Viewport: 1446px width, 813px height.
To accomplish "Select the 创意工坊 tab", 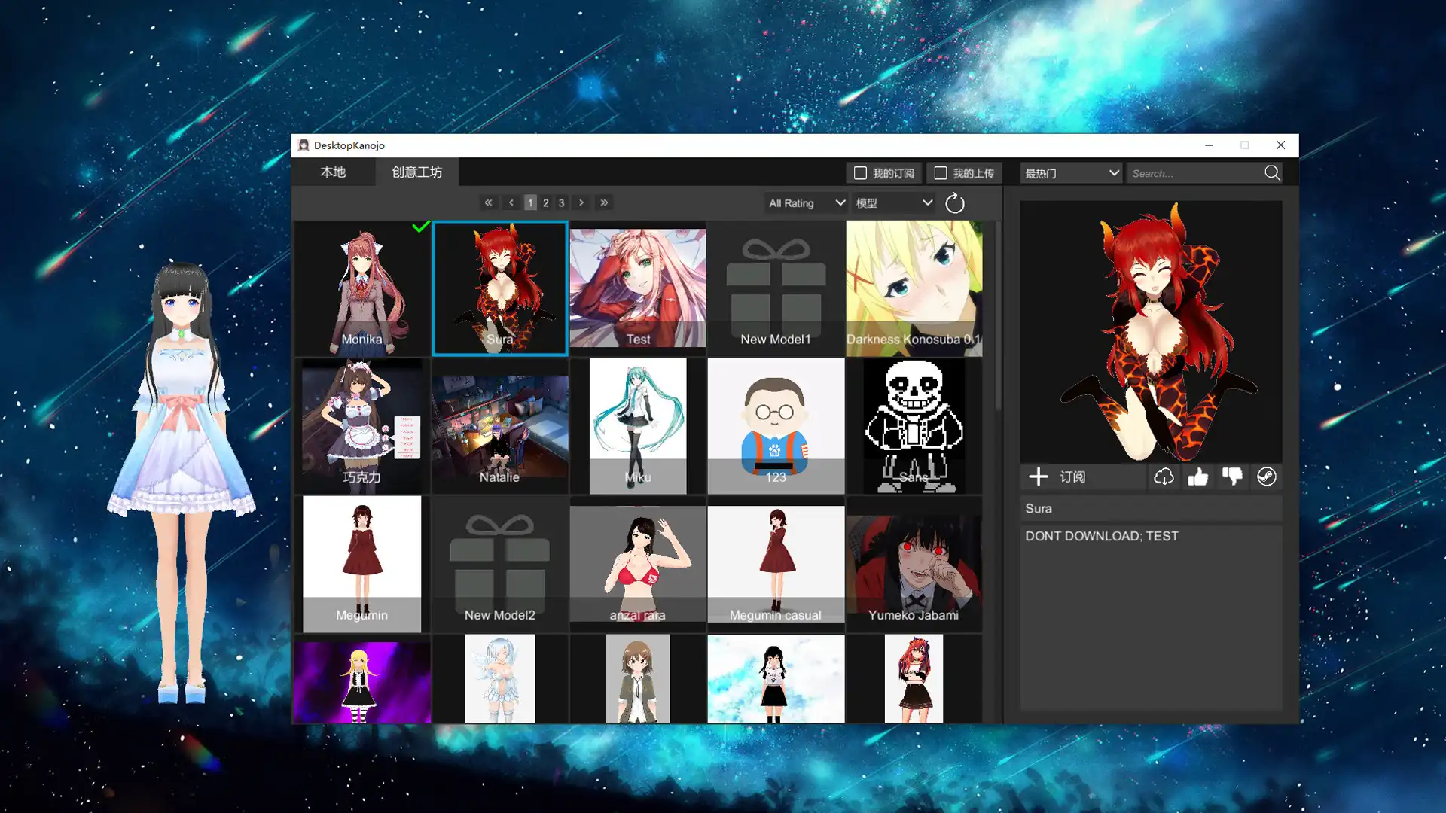I will (416, 172).
